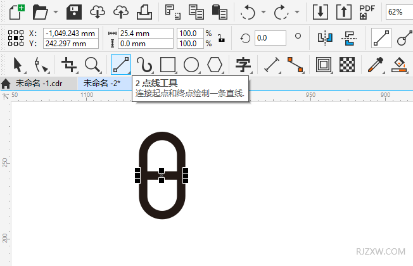
Task: Publish to PDF
Action: [x=367, y=12]
